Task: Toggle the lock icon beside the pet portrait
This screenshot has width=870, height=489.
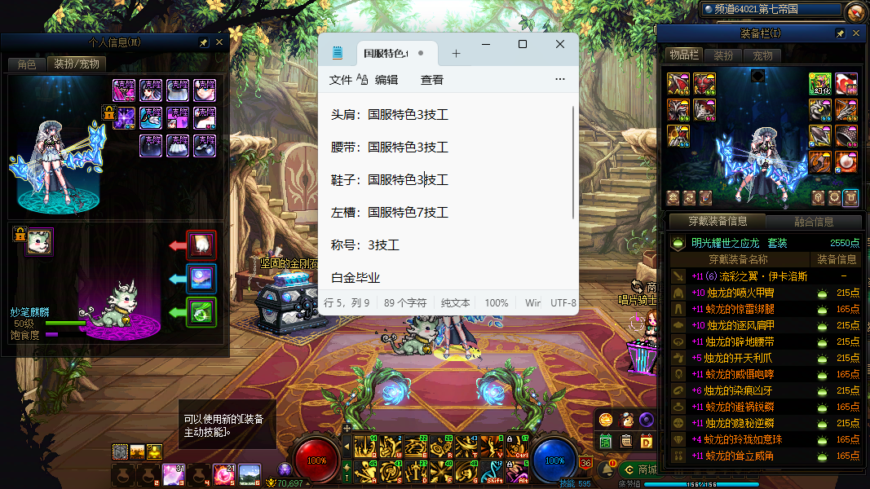Action: (19, 235)
